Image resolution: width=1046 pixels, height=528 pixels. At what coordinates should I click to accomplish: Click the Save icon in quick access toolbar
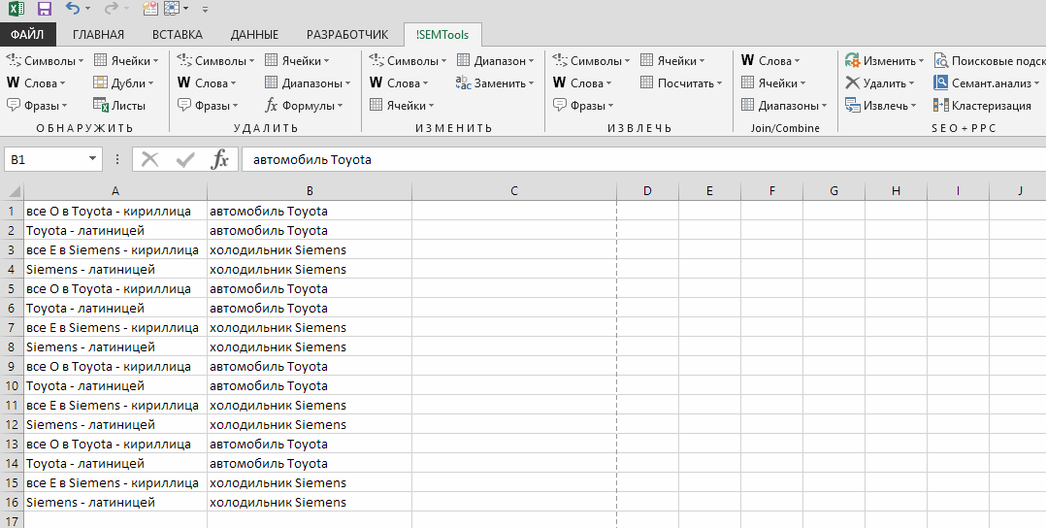click(44, 9)
